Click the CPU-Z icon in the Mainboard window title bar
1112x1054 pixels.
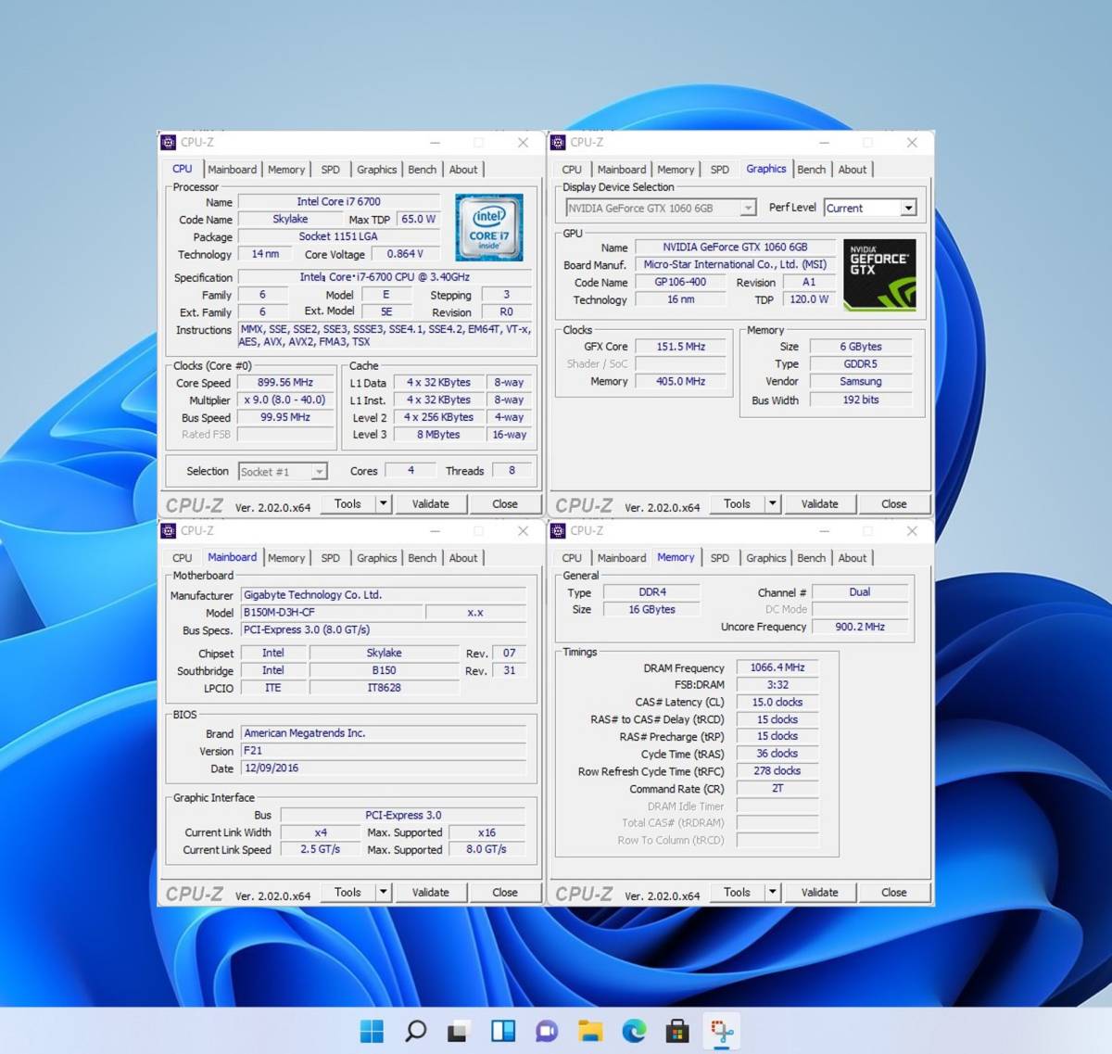tap(169, 531)
